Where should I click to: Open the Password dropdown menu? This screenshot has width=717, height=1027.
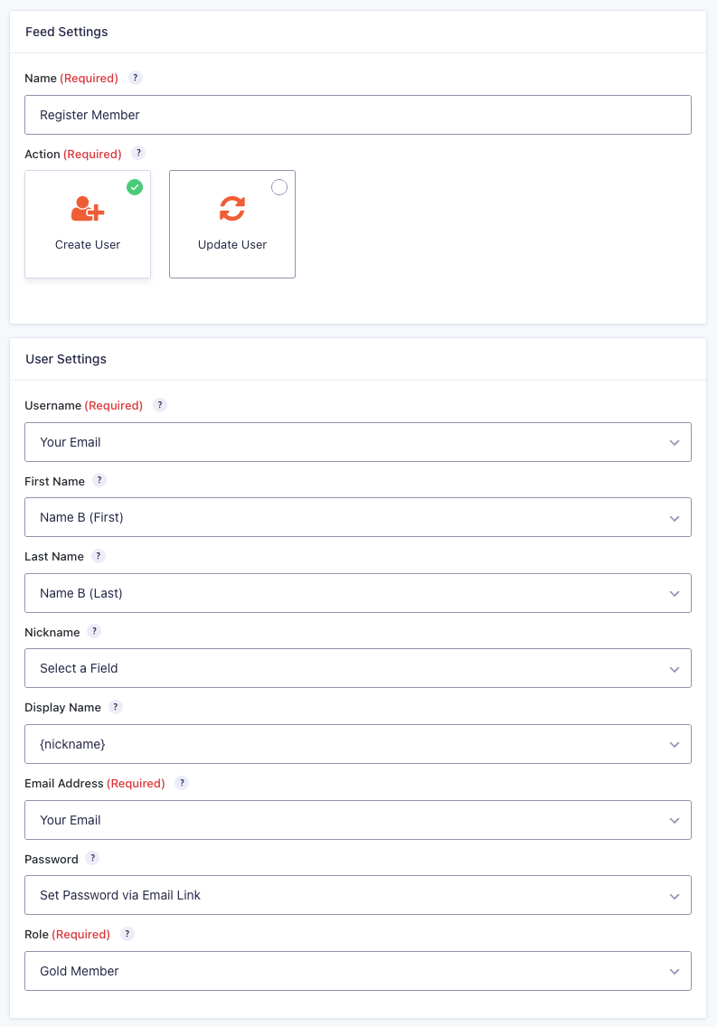tap(358, 895)
